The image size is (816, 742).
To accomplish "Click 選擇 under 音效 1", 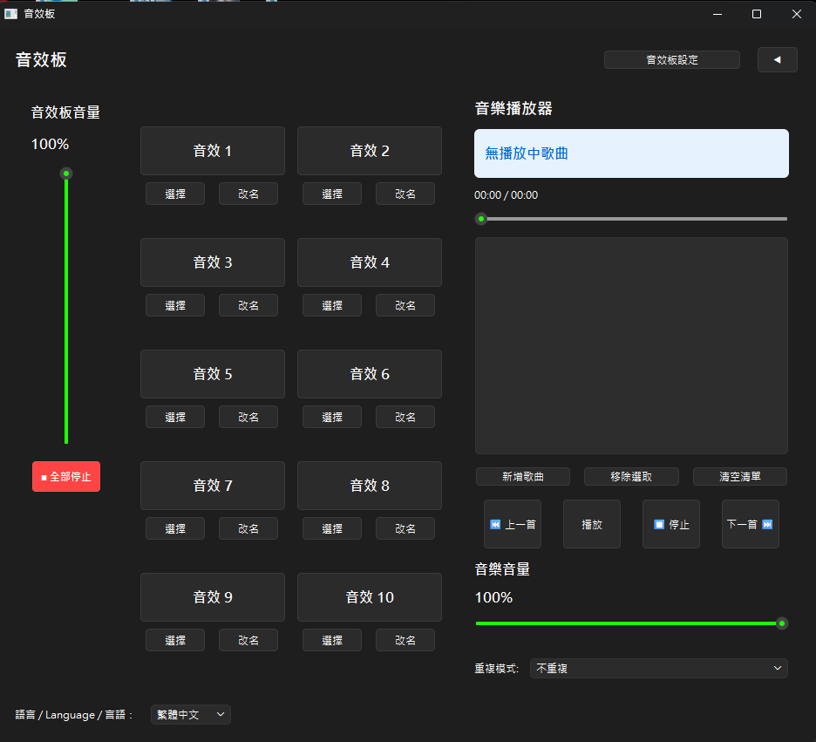I will coord(175,194).
